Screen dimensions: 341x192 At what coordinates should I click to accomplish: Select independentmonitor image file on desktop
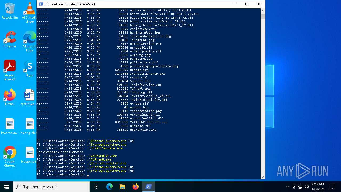pos(29,155)
